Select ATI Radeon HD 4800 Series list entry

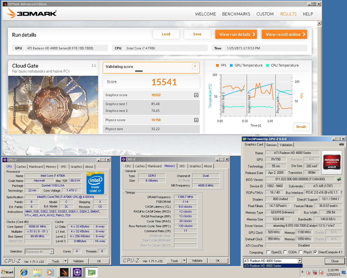coord(272,266)
